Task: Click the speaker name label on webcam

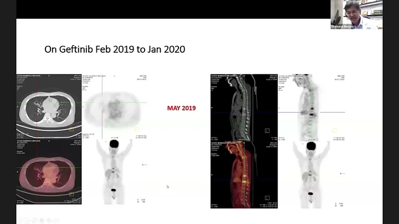Action: pos(342,27)
